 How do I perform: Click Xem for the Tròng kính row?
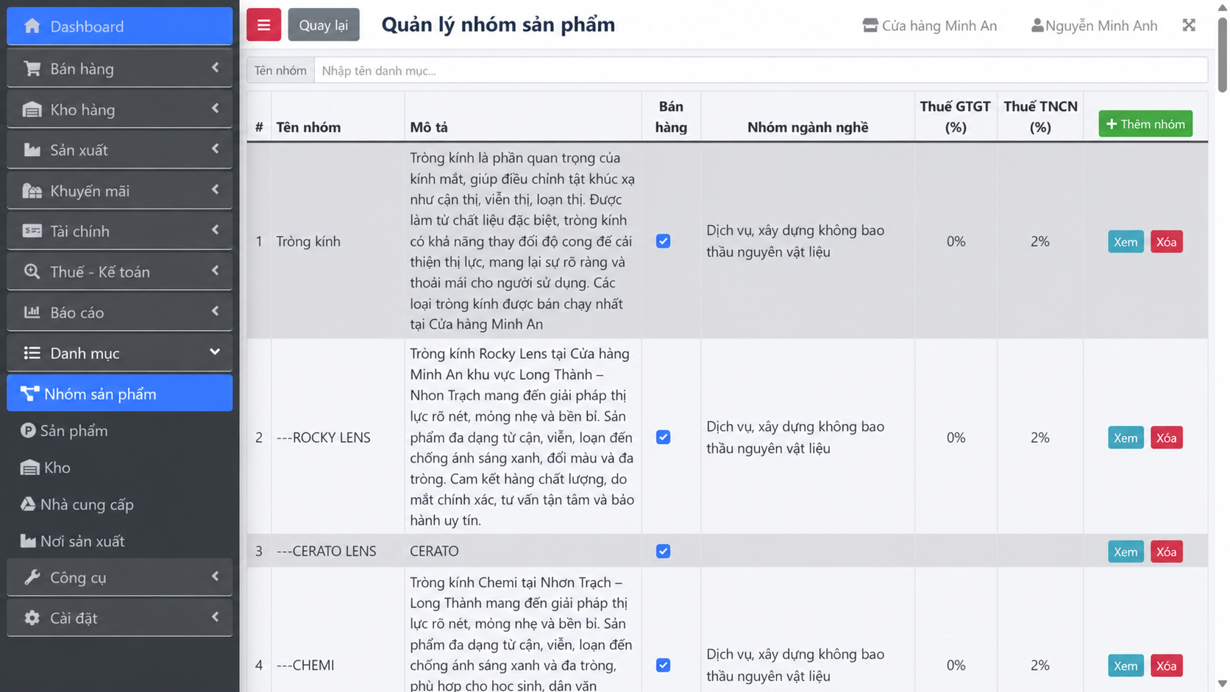(1126, 242)
